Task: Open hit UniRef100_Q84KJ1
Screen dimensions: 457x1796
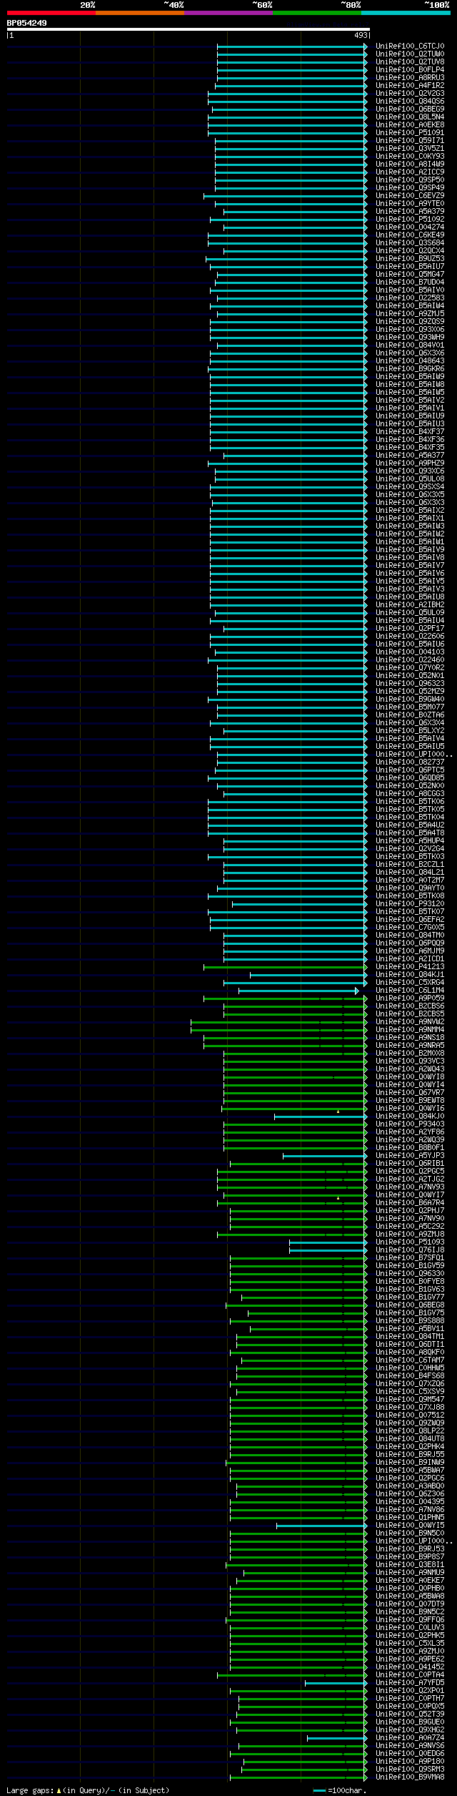Action: [410, 975]
